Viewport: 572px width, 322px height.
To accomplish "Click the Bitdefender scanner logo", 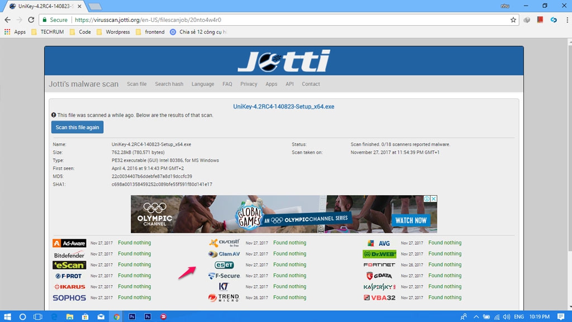I will 69,254.
